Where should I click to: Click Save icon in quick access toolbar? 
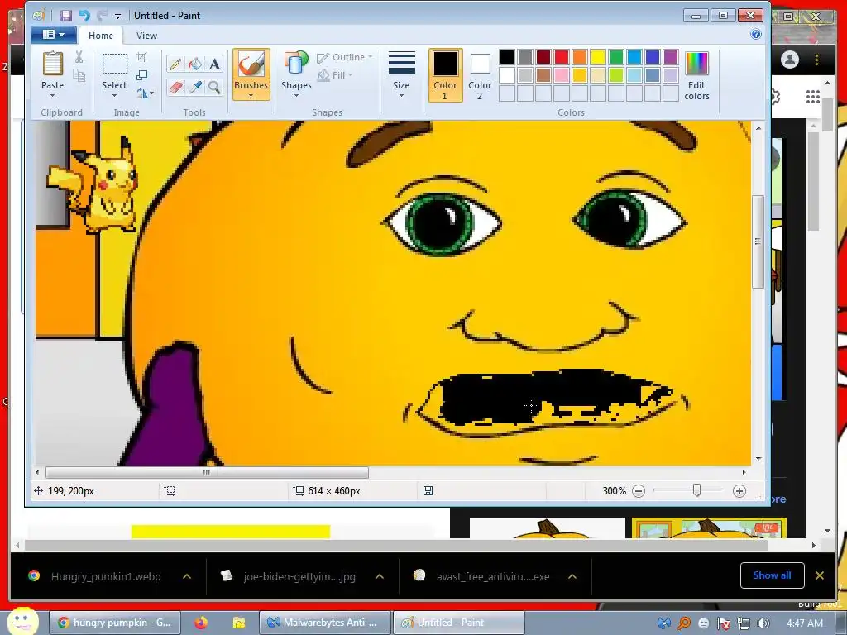[66, 16]
